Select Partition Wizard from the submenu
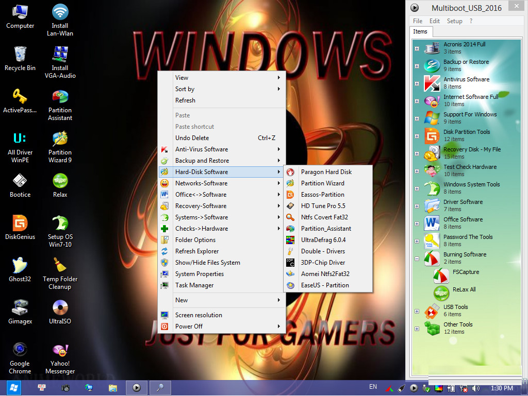This screenshot has height=396, width=528. click(328, 183)
